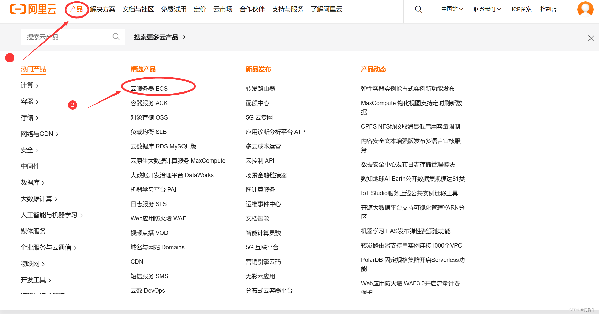599x314 pixels.
Task: Open IoT Studio服务上线公共实例迁移工具 news
Action: [409, 193]
